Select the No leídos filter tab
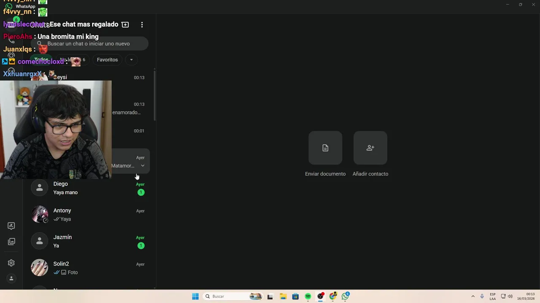Viewport: 540px width, 303px height. click(72, 60)
